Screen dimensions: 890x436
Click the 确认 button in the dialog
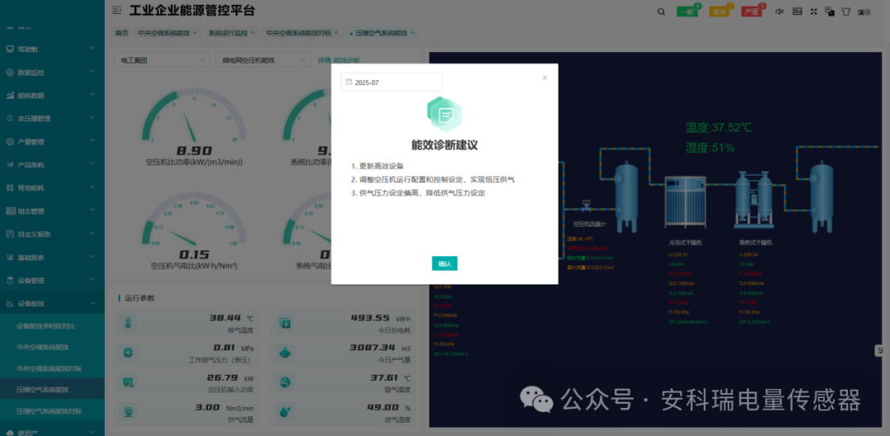pyautogui.click(x=444, y=264)
